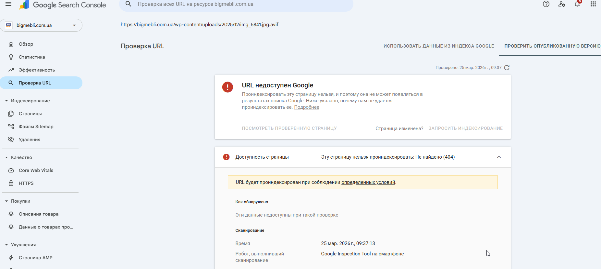Collapse the Индексирование sidebar section
The image size is (601, 269).
click(6, 101)
